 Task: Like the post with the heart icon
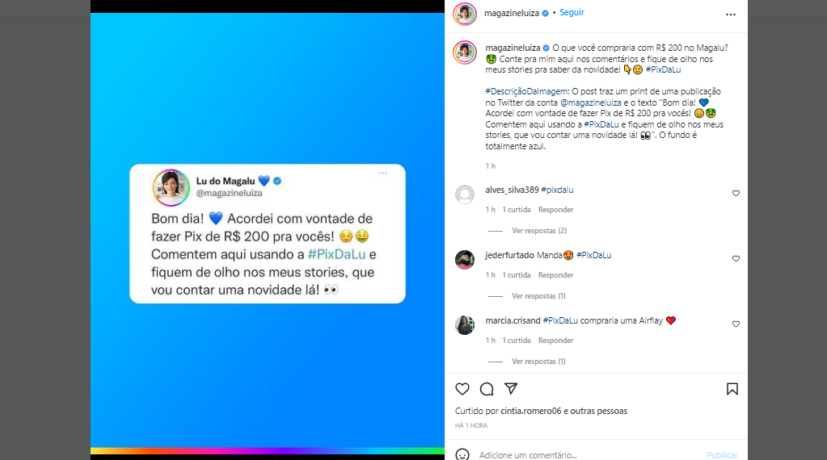(x=462, y=389)
